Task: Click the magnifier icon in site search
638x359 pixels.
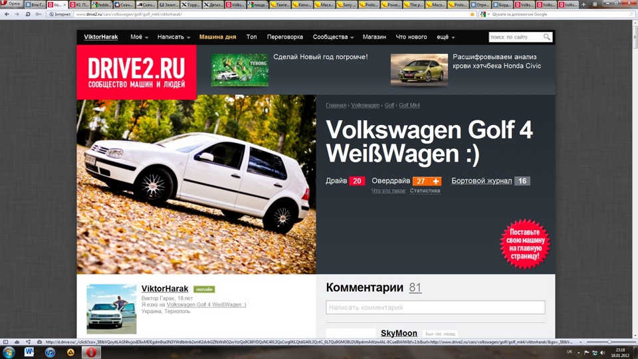Action: click(x=547, y=37)
